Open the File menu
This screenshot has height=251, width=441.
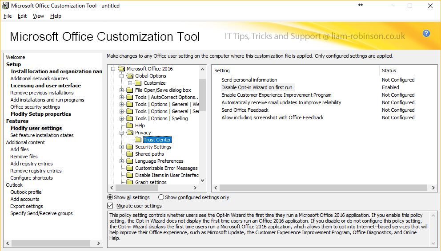8,16
